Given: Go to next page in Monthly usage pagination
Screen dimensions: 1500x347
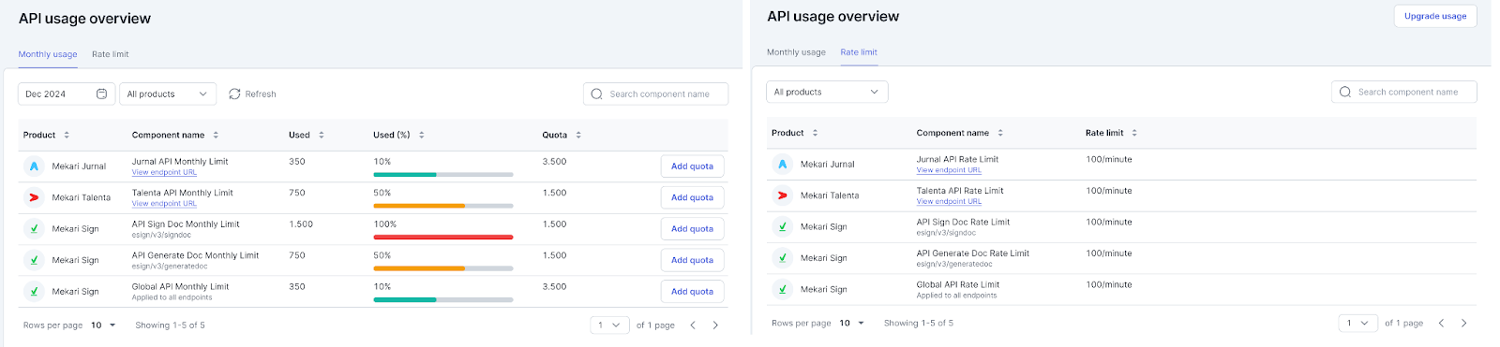Looking at the screenshot, I should (715, 325).
